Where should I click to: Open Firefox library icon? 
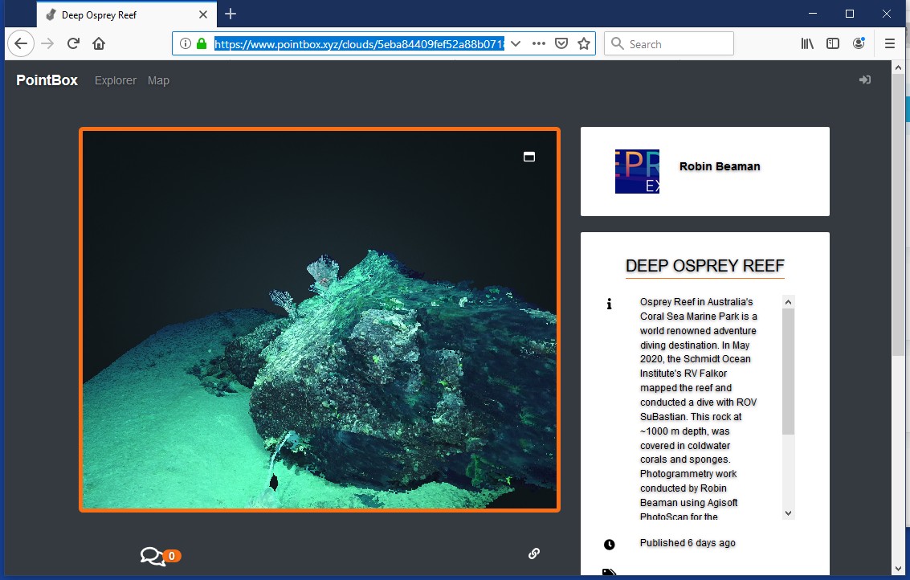[807, 43]
